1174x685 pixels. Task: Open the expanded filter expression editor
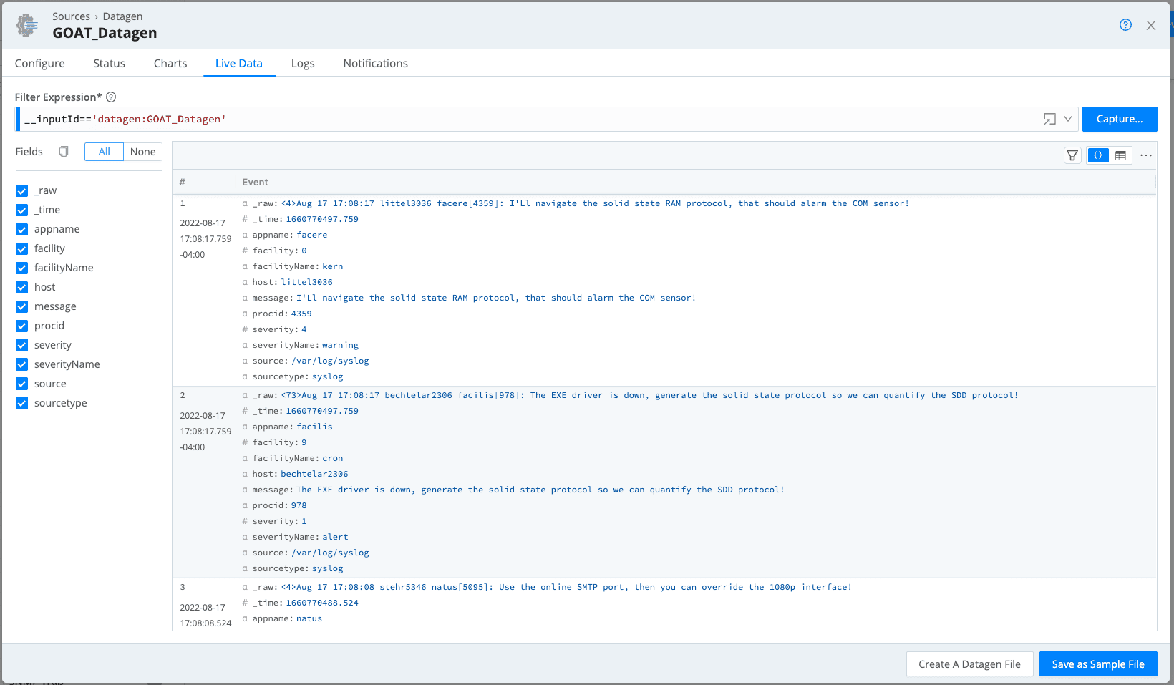(x=1049, y=120)
